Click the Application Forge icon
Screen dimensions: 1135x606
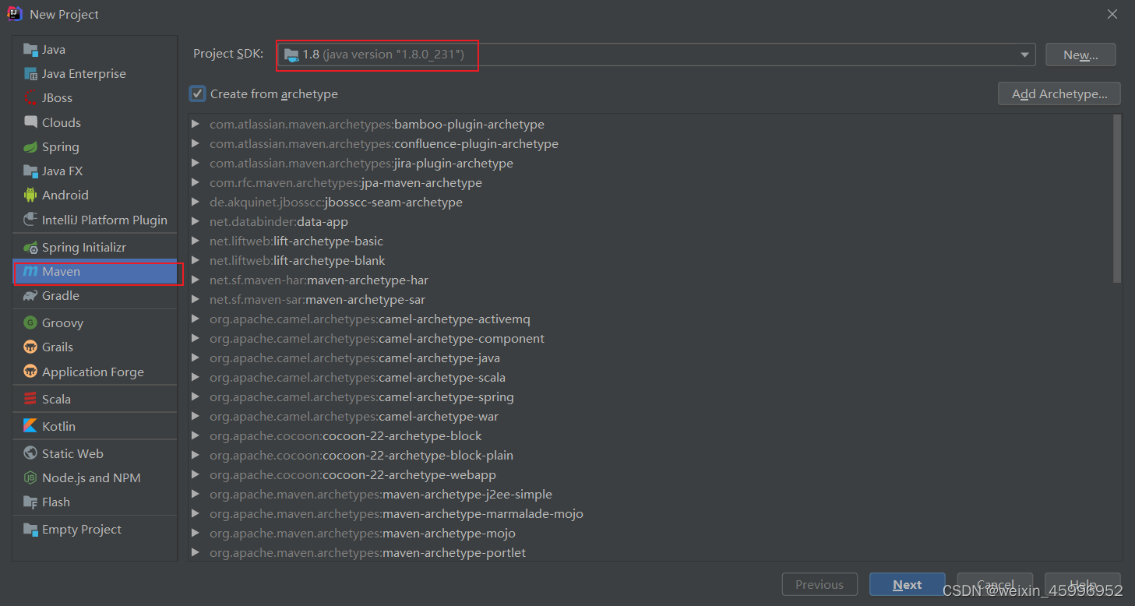[30, 372]
